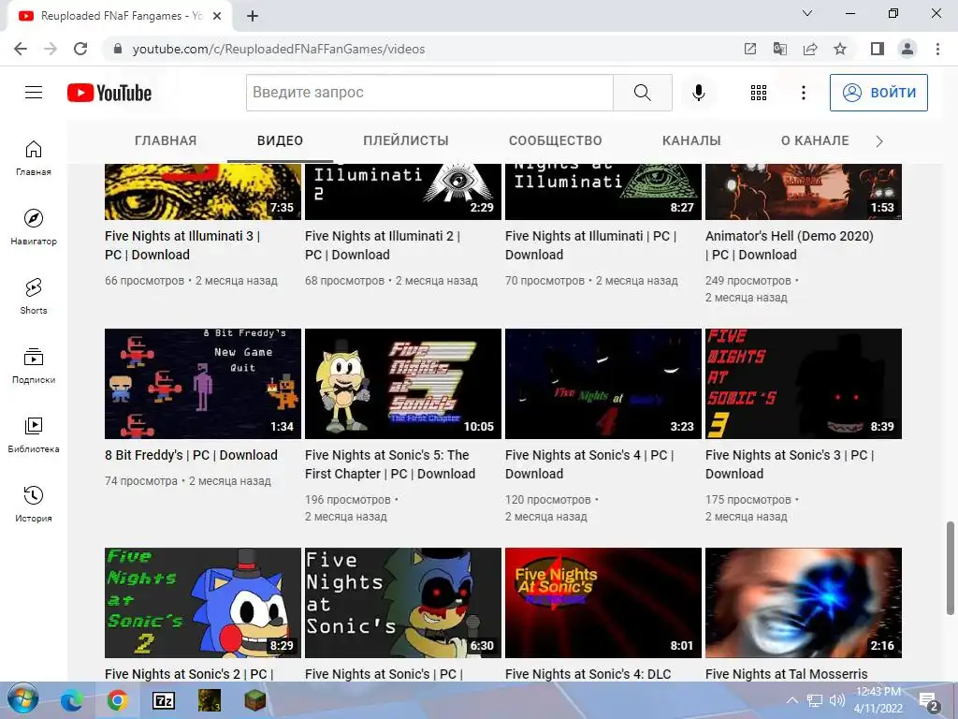The image size is (958, 719).
Task: Click Five Nights at Sonic's 5 thumbnail
Action: click(x=403, y=384)
